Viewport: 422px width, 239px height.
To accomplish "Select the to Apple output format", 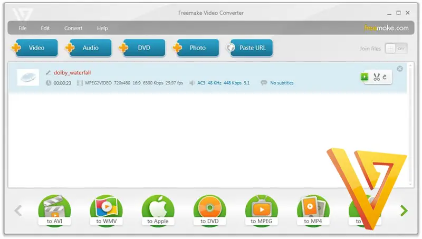I will pyautogui.click(x=158, y=211).
